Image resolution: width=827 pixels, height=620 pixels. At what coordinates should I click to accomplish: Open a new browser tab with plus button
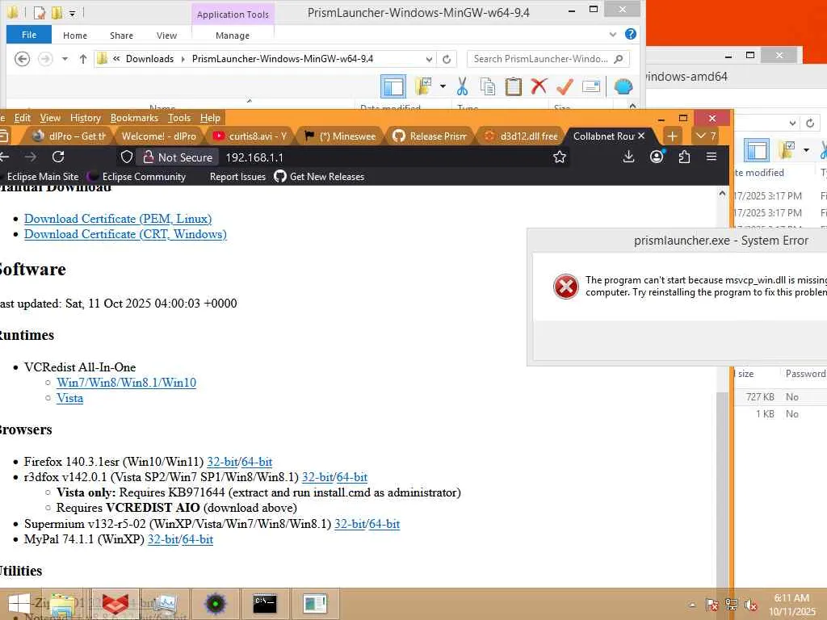(x=672, y=136)
